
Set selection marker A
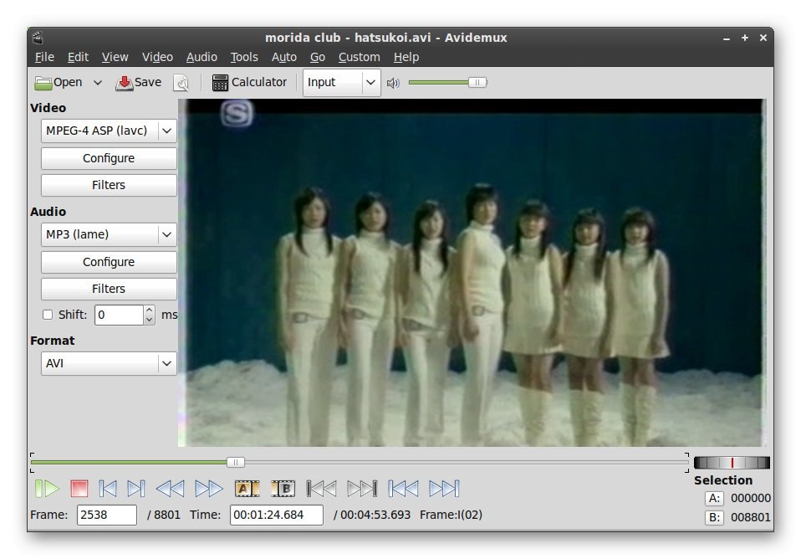[x=247, y=489]
